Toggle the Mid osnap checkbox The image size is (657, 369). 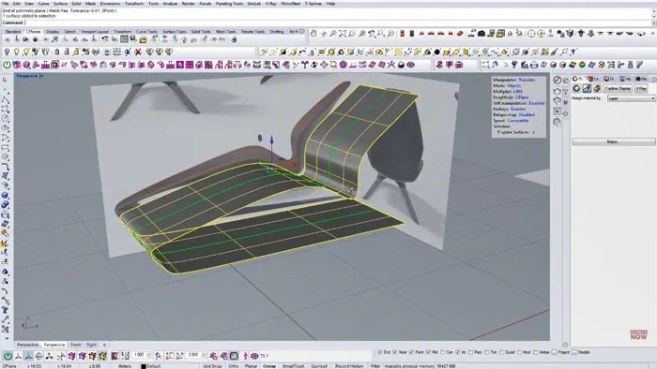(x=429, y=353)
